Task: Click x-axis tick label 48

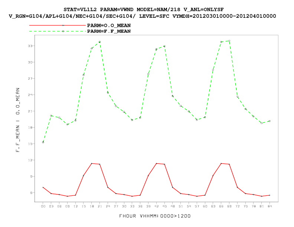Action: click(173, 206)
